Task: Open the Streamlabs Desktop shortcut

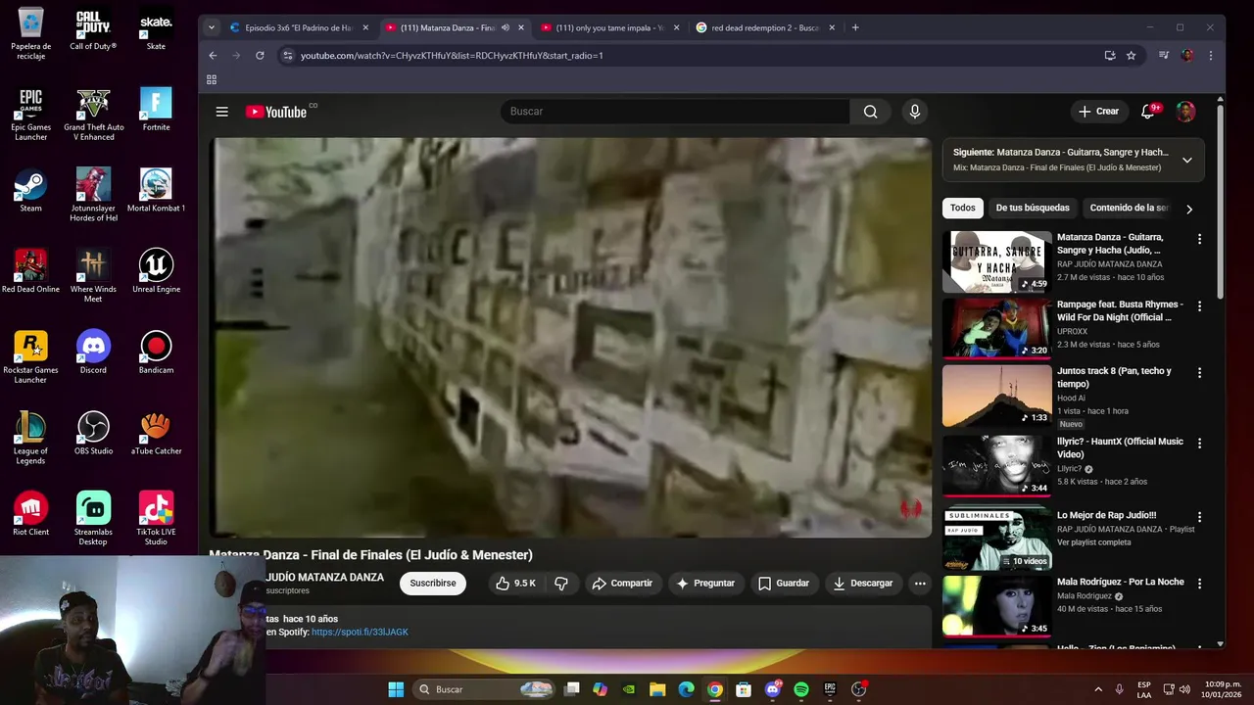Action: [x=93, y=519]
